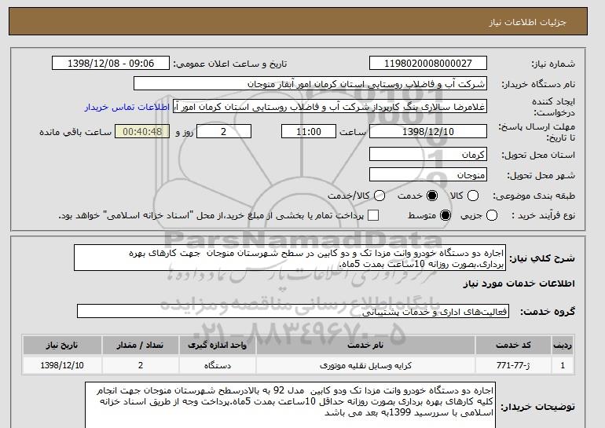This screenshot has height=428, width=605.
Task: Click the کد خدمت column header
Action: (x=514, y=345)
